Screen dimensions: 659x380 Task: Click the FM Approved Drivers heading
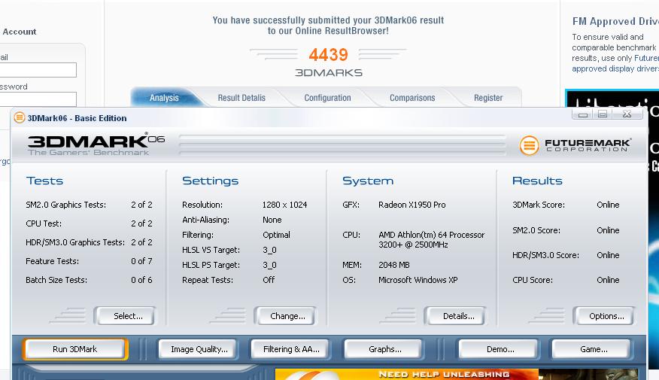[x=615, y=21]
